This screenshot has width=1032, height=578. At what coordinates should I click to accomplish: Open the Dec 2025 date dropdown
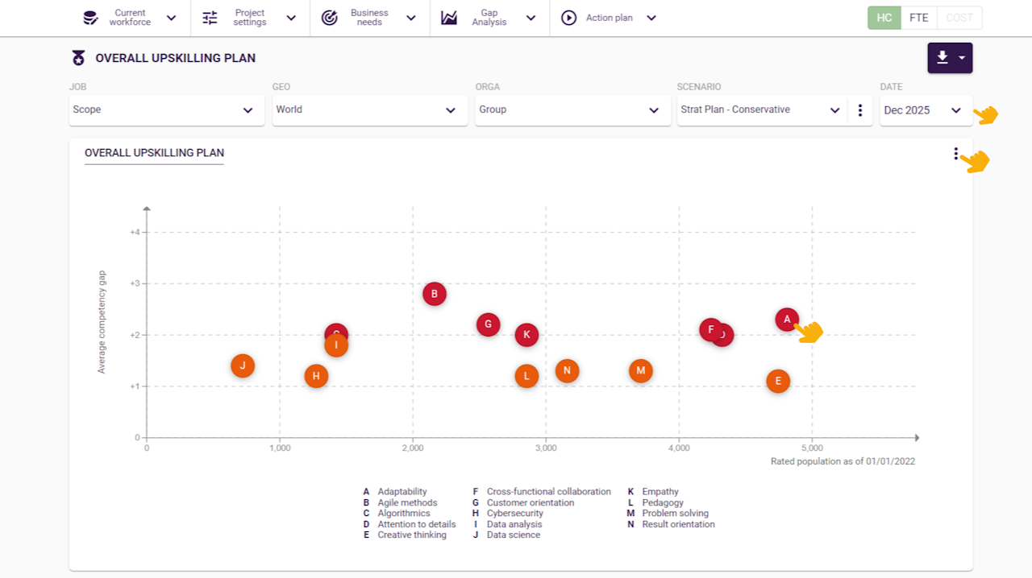click(x=925, y=110)
